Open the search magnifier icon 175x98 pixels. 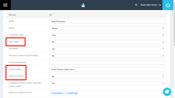(x=136, y=5)
